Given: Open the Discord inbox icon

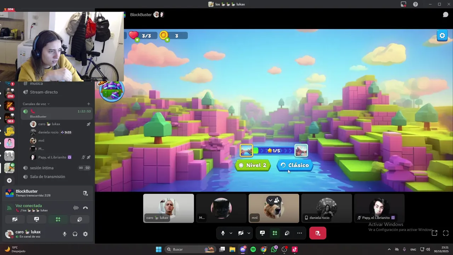Looking at the screenshot, I should point(403,4).
